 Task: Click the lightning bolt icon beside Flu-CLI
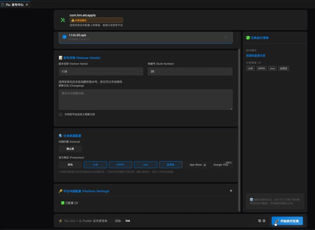(61, 221)
